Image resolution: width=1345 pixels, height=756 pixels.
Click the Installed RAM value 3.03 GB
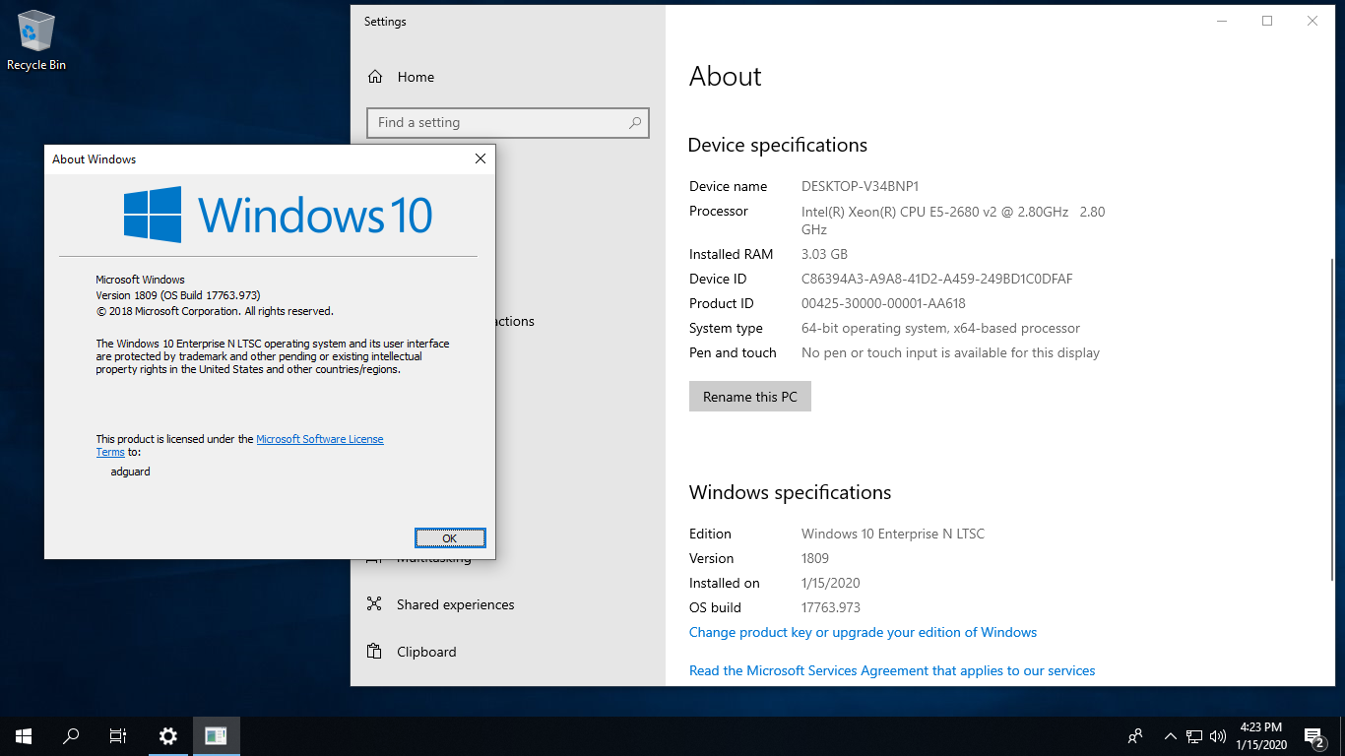(824, 254)
